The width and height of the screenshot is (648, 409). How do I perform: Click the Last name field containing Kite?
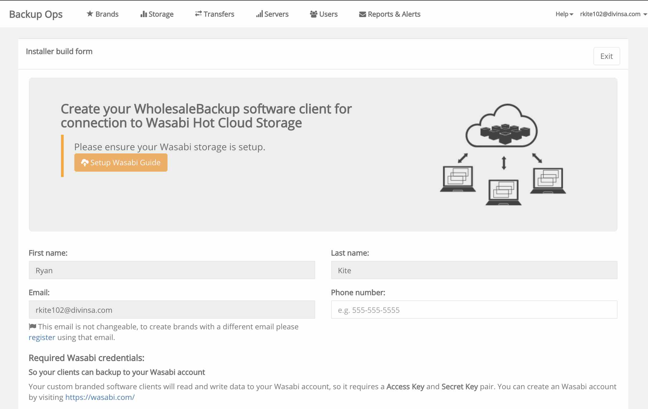[x=474, y=270]
